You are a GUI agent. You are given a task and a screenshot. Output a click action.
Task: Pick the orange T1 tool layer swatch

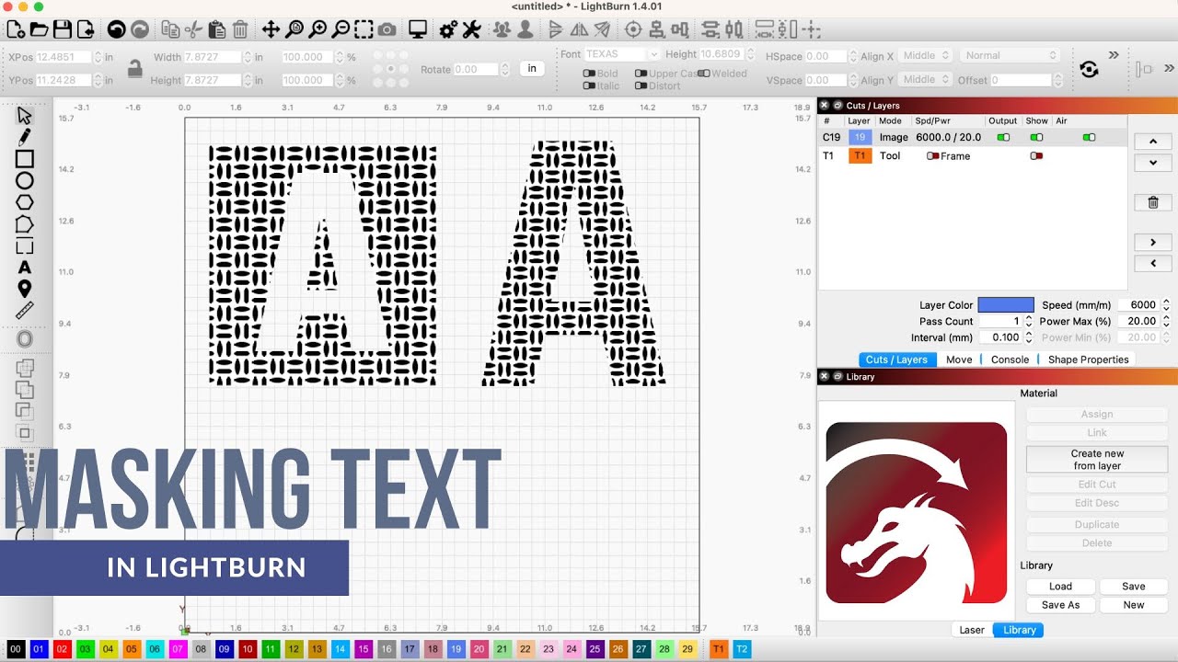(x=718, y=649)
